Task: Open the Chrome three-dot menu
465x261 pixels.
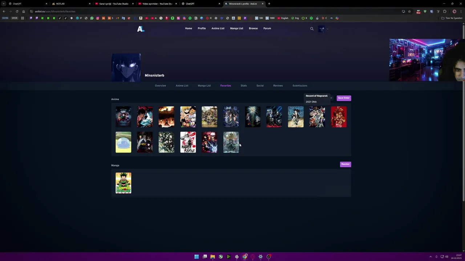Action: pos(461,11)
